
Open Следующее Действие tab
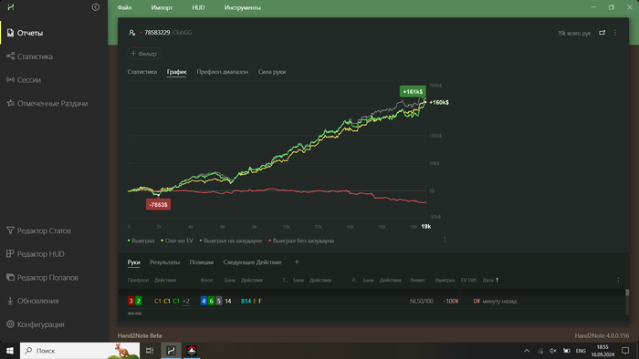(x=252, y=262)
